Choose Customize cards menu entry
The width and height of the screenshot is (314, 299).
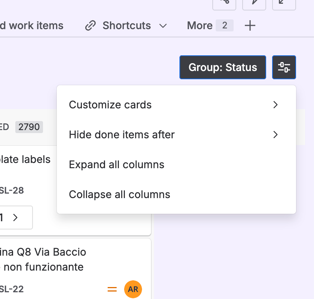[110, 105]
